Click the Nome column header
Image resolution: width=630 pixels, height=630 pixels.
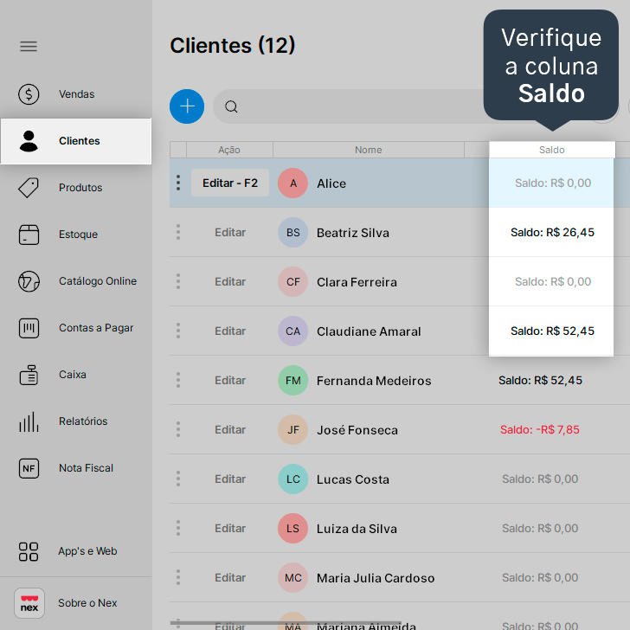[x=369, y=150]
